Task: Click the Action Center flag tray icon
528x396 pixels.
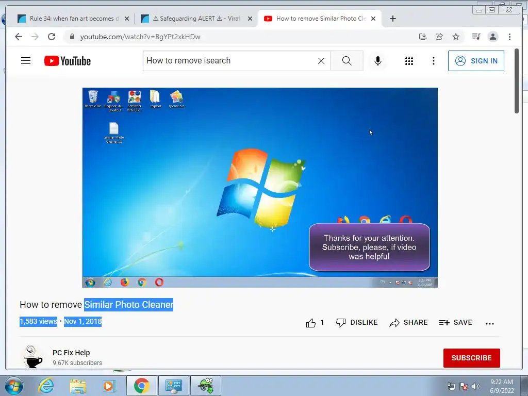Action: (x=464, y=386)
